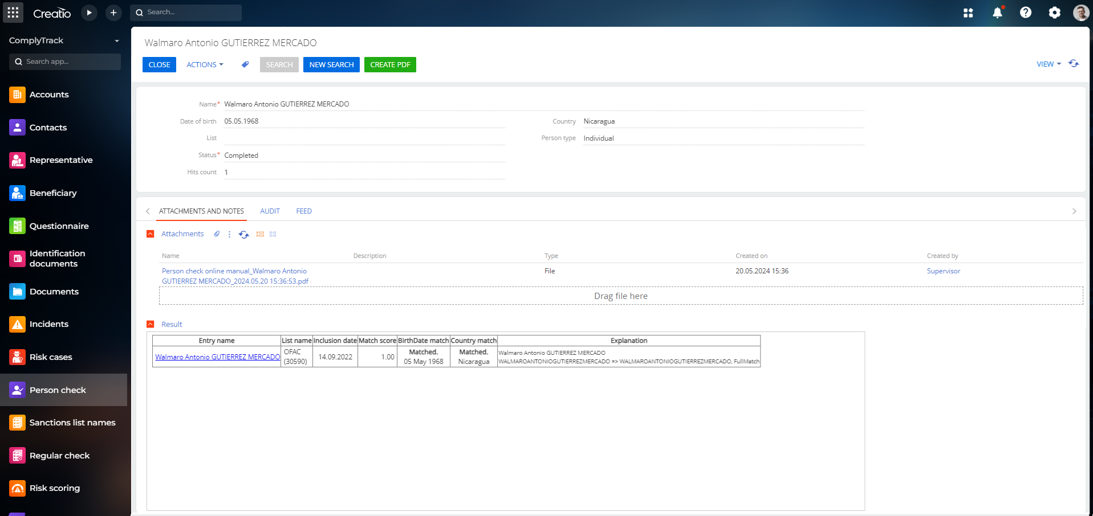Screen dimensions: 1093x516
Task: Collapse the Attachments section
Action: pos(150,234)
